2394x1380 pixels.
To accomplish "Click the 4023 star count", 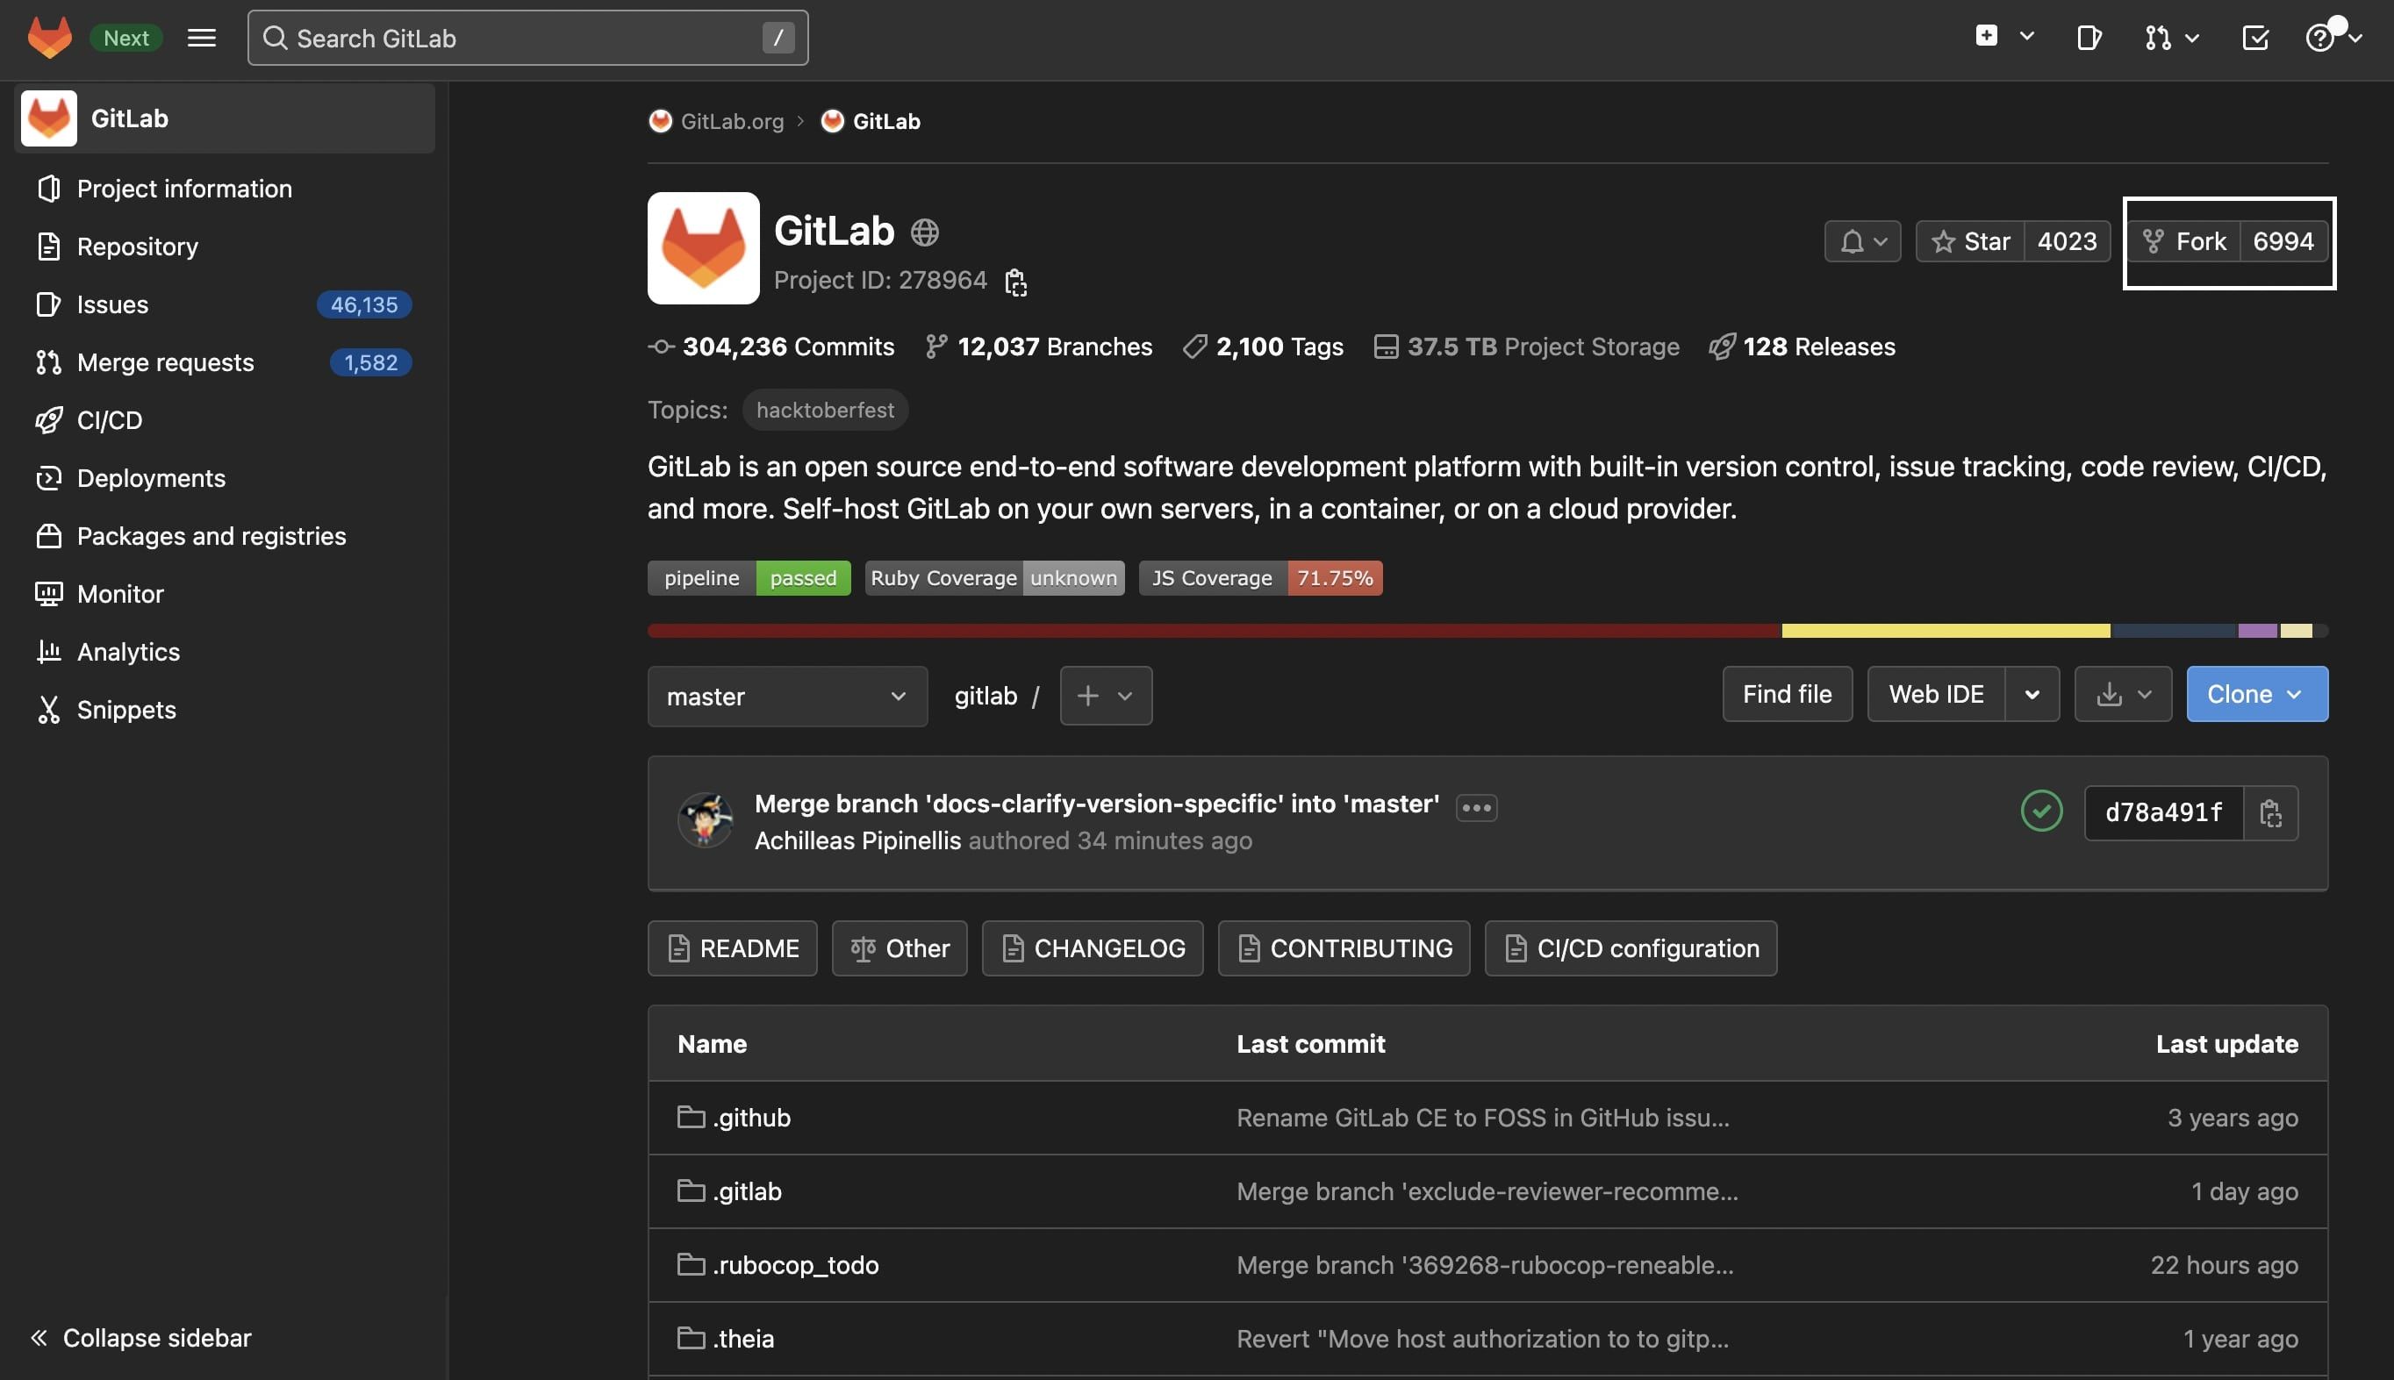I will coord(2067,241).
